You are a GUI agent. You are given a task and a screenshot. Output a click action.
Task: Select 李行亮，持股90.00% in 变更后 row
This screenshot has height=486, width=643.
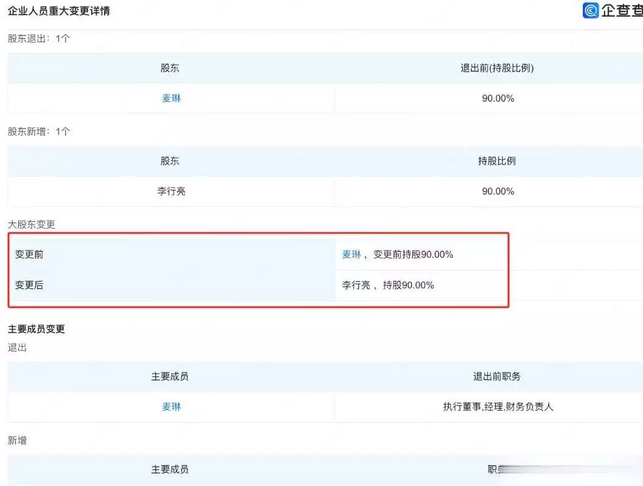(x=388, y=285)
